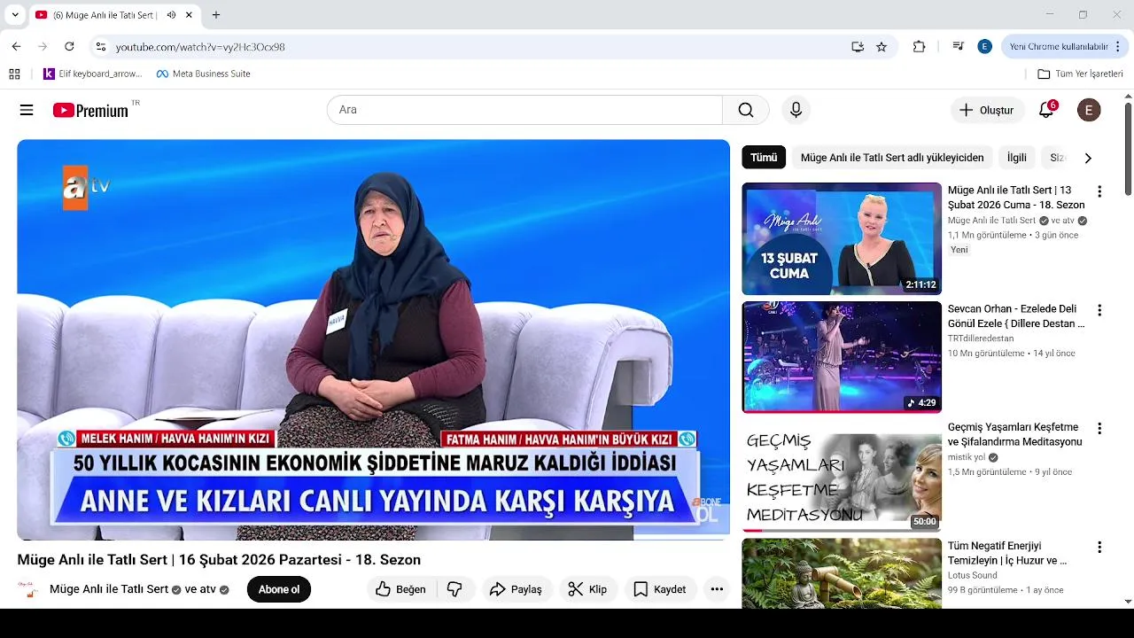
Task: Open Tüm Negatif Enerjiyi Temizleyin thumbnail
Action: 842,573
